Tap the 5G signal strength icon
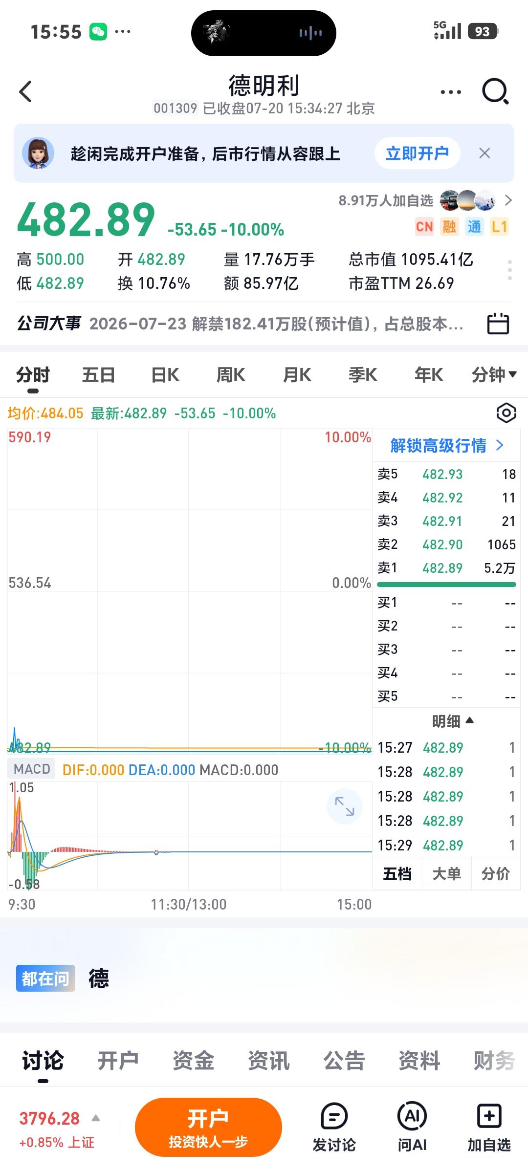The height and width of the screenshot is (1173, 528). (x=447, y=30)
